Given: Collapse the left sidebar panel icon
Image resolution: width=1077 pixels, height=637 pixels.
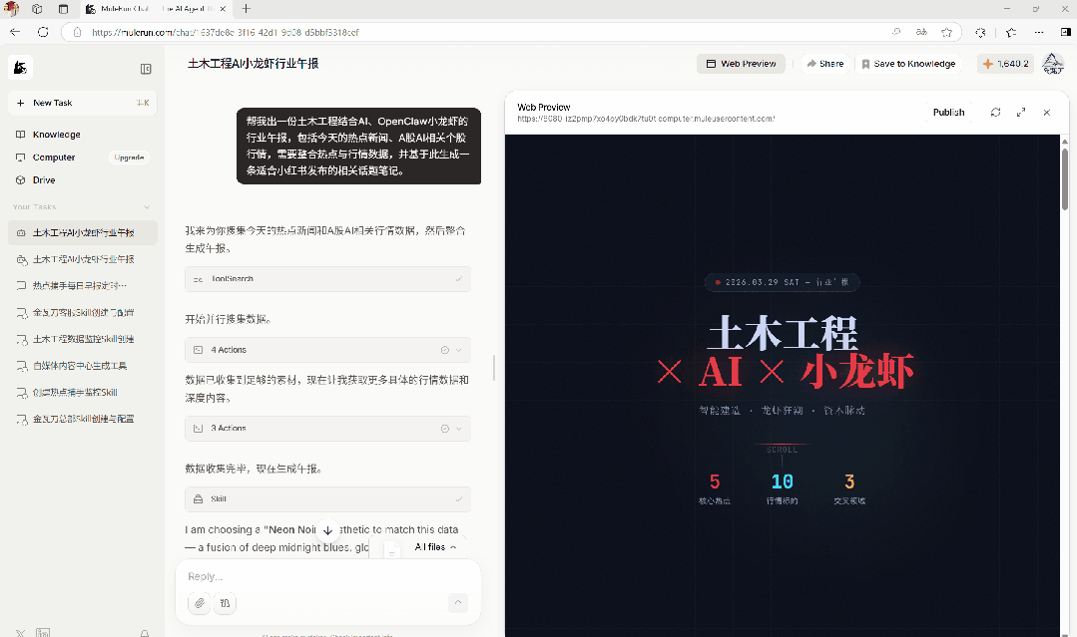Looking at the screenshot, I should [x=146, y=69].
